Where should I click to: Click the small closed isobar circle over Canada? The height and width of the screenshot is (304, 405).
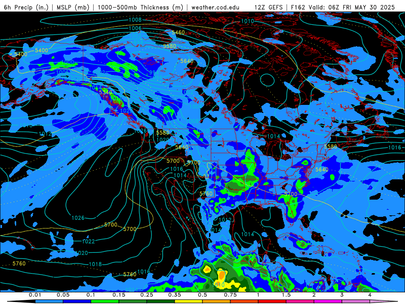(267, 80)
